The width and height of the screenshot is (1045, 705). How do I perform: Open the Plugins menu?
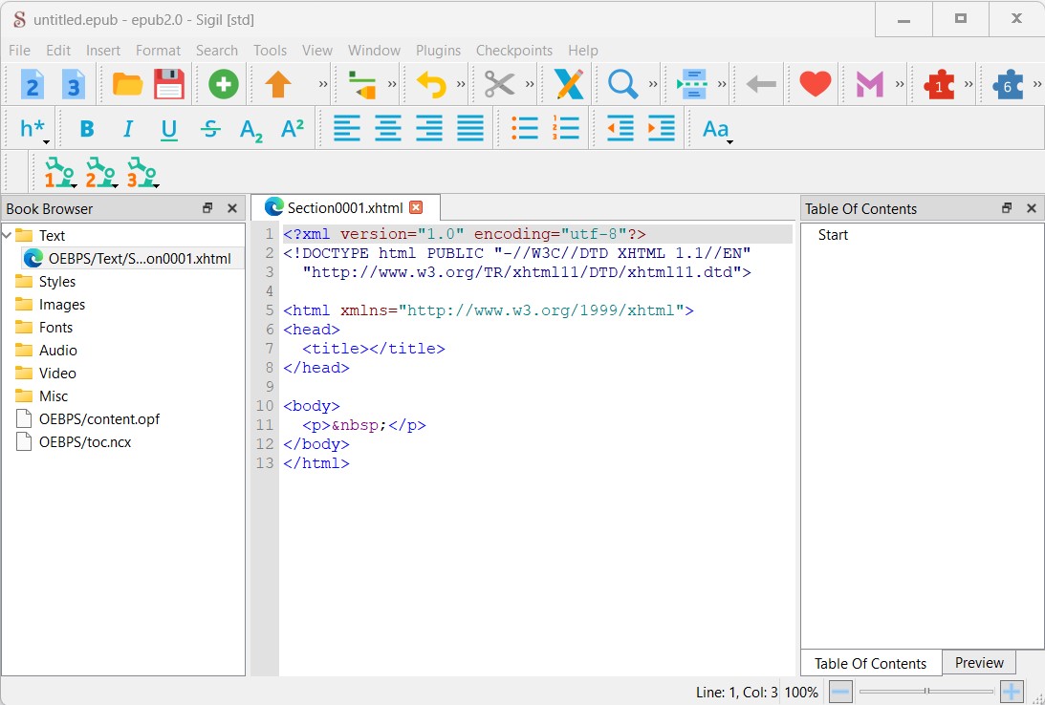[x=438, y=51]
